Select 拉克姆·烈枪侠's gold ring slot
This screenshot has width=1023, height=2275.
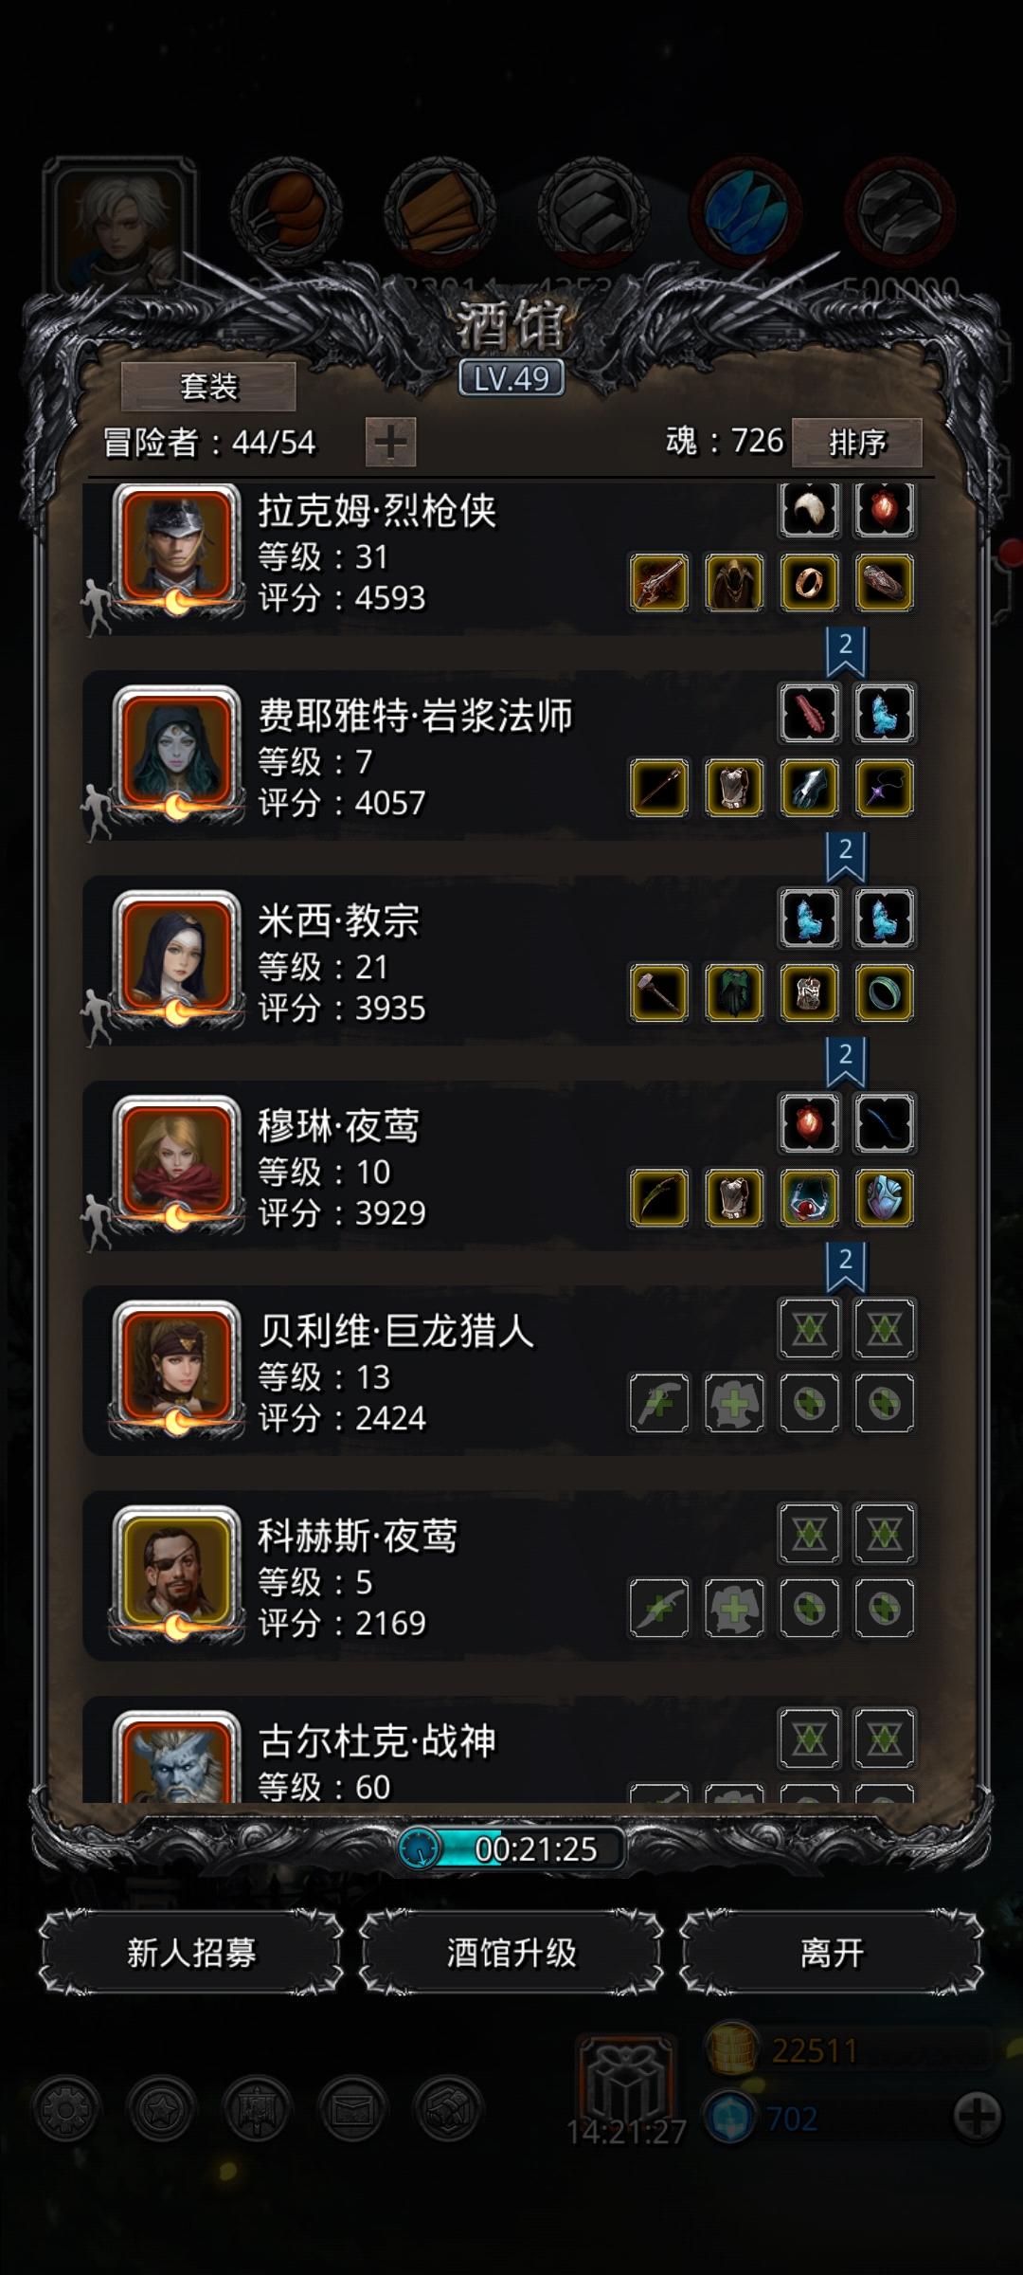click(x=809, y=583)
